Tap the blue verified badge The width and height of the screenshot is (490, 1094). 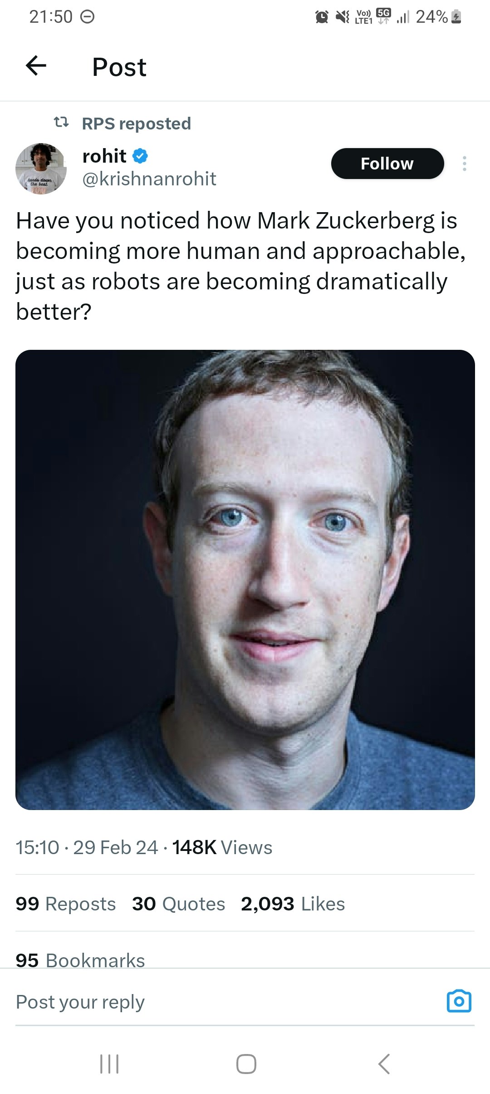click(140, 156)
